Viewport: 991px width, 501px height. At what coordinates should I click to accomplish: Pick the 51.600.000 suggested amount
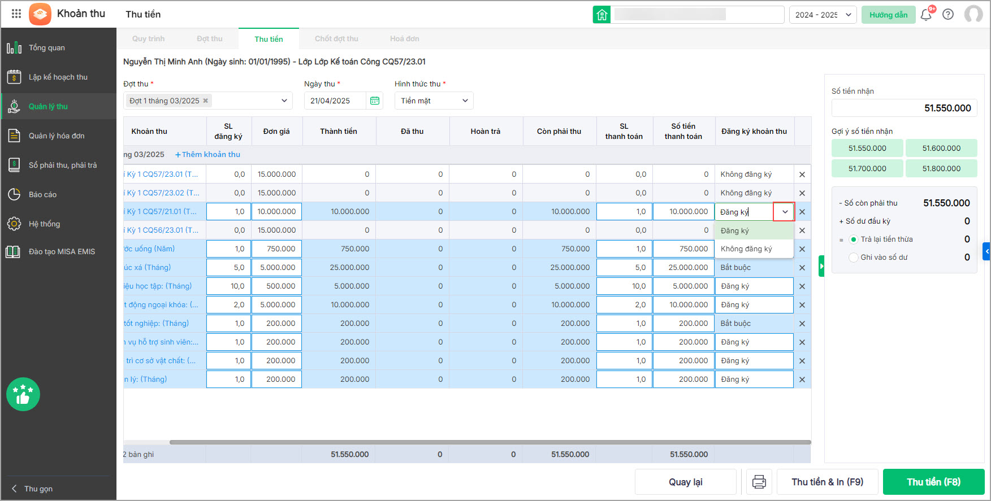coord(941,148)
